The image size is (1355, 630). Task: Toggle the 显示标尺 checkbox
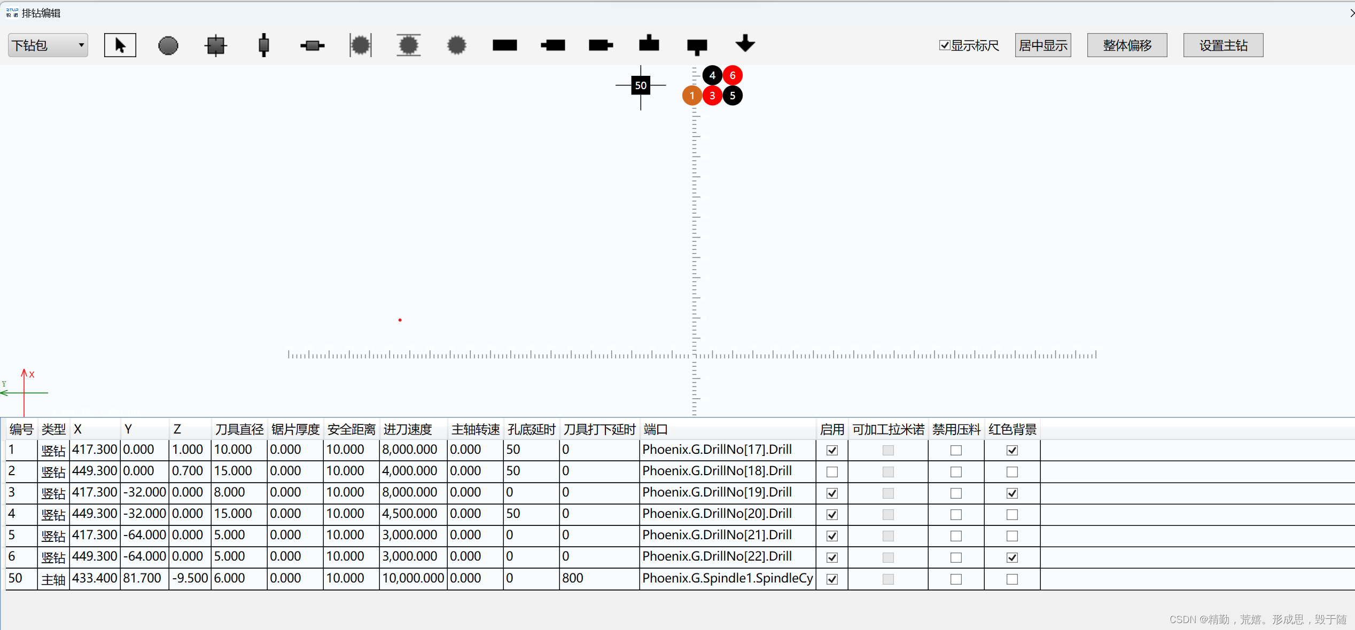point(945,45)
